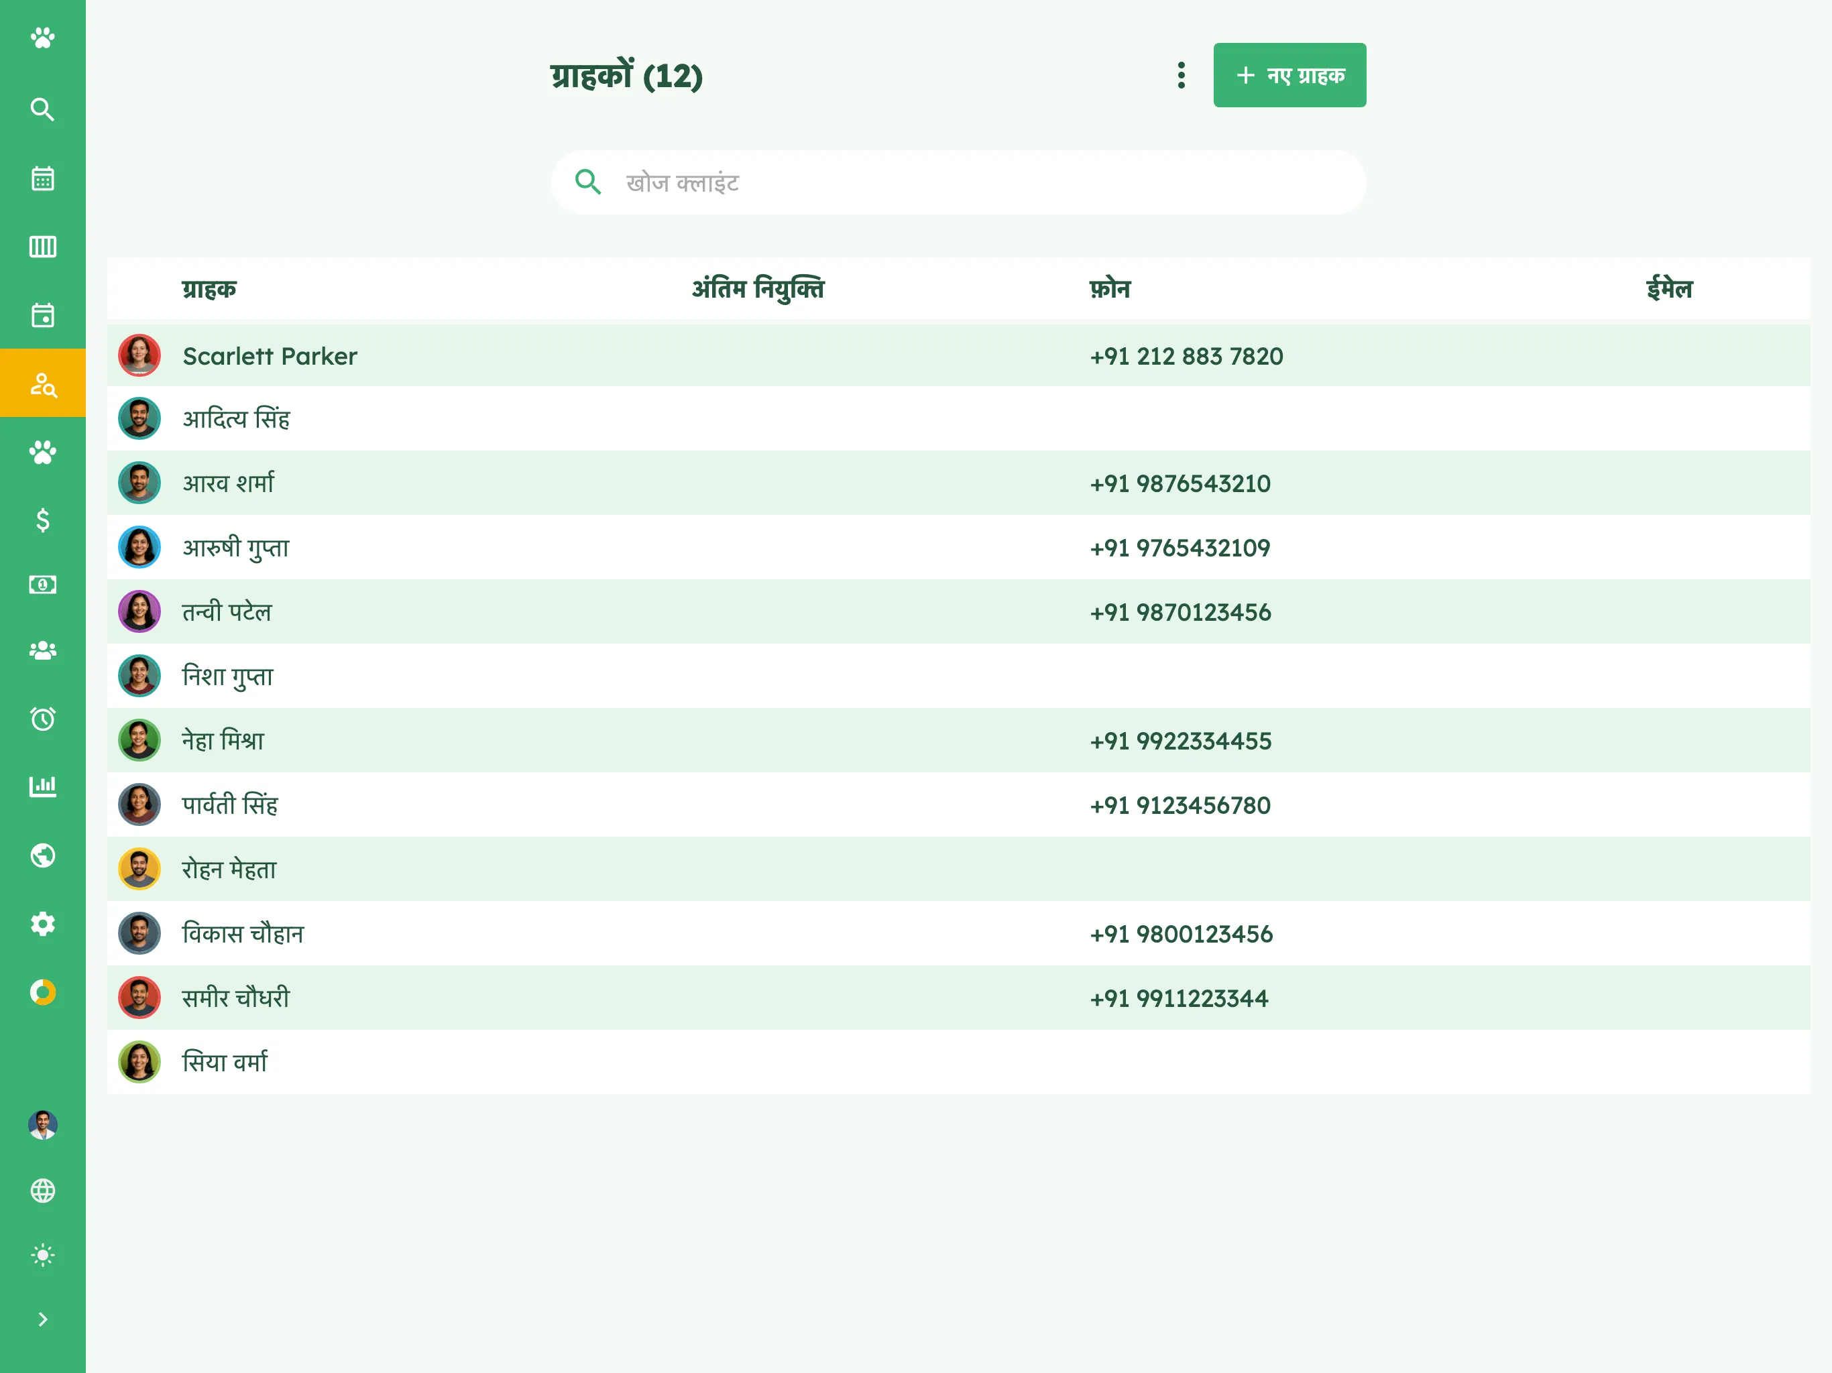Open the user profile avatar in sidebar

tap(42, 1124)
